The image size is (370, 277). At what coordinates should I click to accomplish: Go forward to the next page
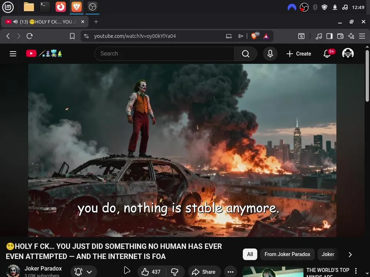[x=18, y=36]
